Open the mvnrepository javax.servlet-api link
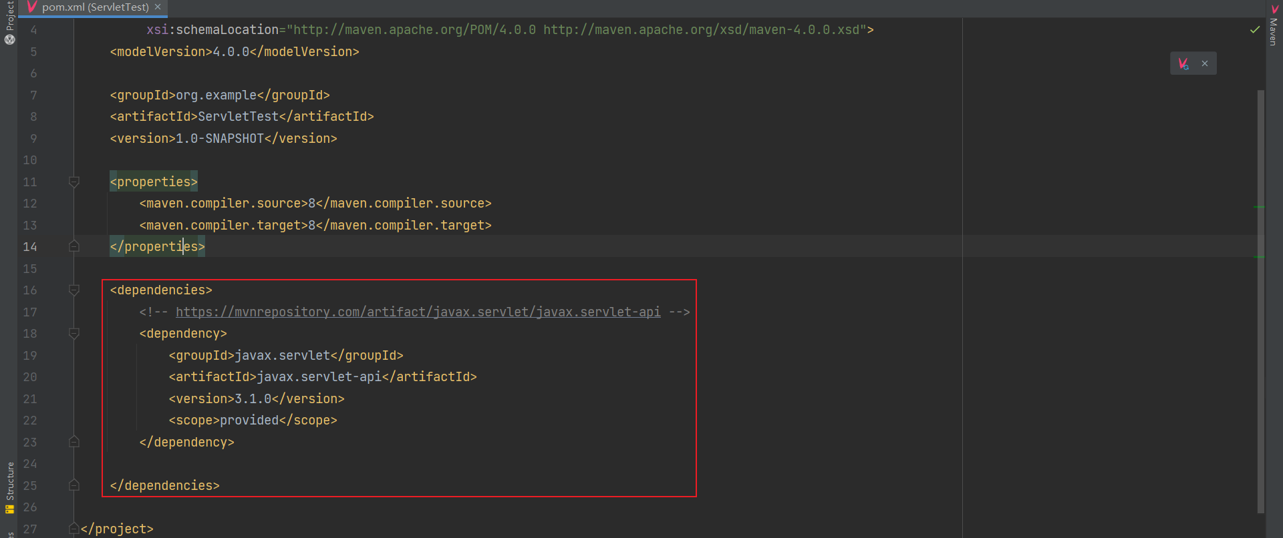Image resolution: width=1283 pixels, height=538 pixels. coord(418,312)
